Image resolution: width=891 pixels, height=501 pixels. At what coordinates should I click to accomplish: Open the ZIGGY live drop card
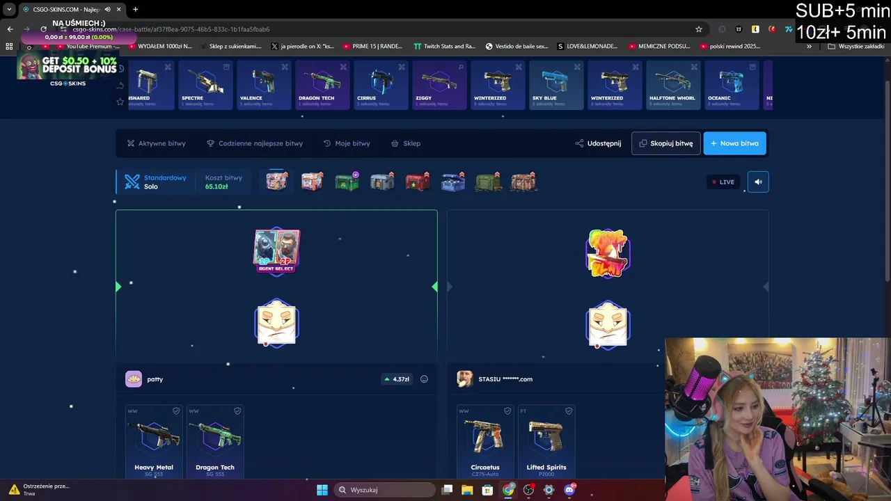[439, 85]
